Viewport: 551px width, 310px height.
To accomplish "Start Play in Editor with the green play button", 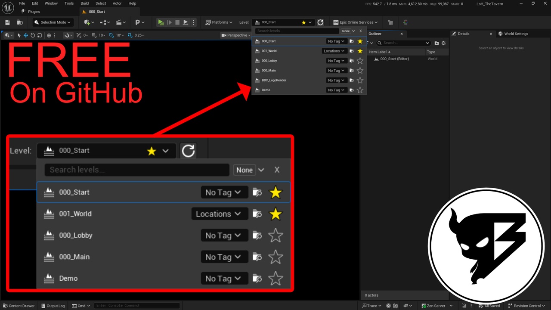I will [161, 22].
